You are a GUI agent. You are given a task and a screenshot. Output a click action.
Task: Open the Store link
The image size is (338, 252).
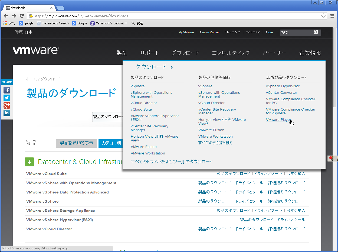[269, 33]
